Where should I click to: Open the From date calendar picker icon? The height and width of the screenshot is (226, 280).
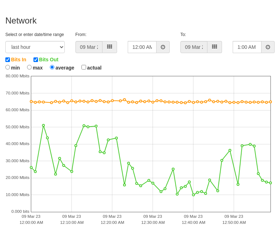coord(110,47)
